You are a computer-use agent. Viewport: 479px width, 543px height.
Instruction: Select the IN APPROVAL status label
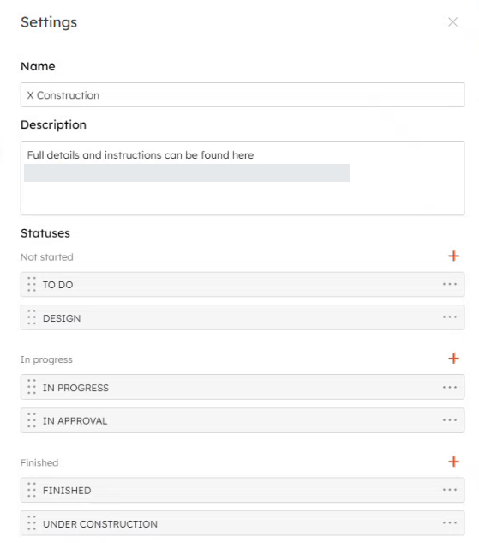click(75, 421)
